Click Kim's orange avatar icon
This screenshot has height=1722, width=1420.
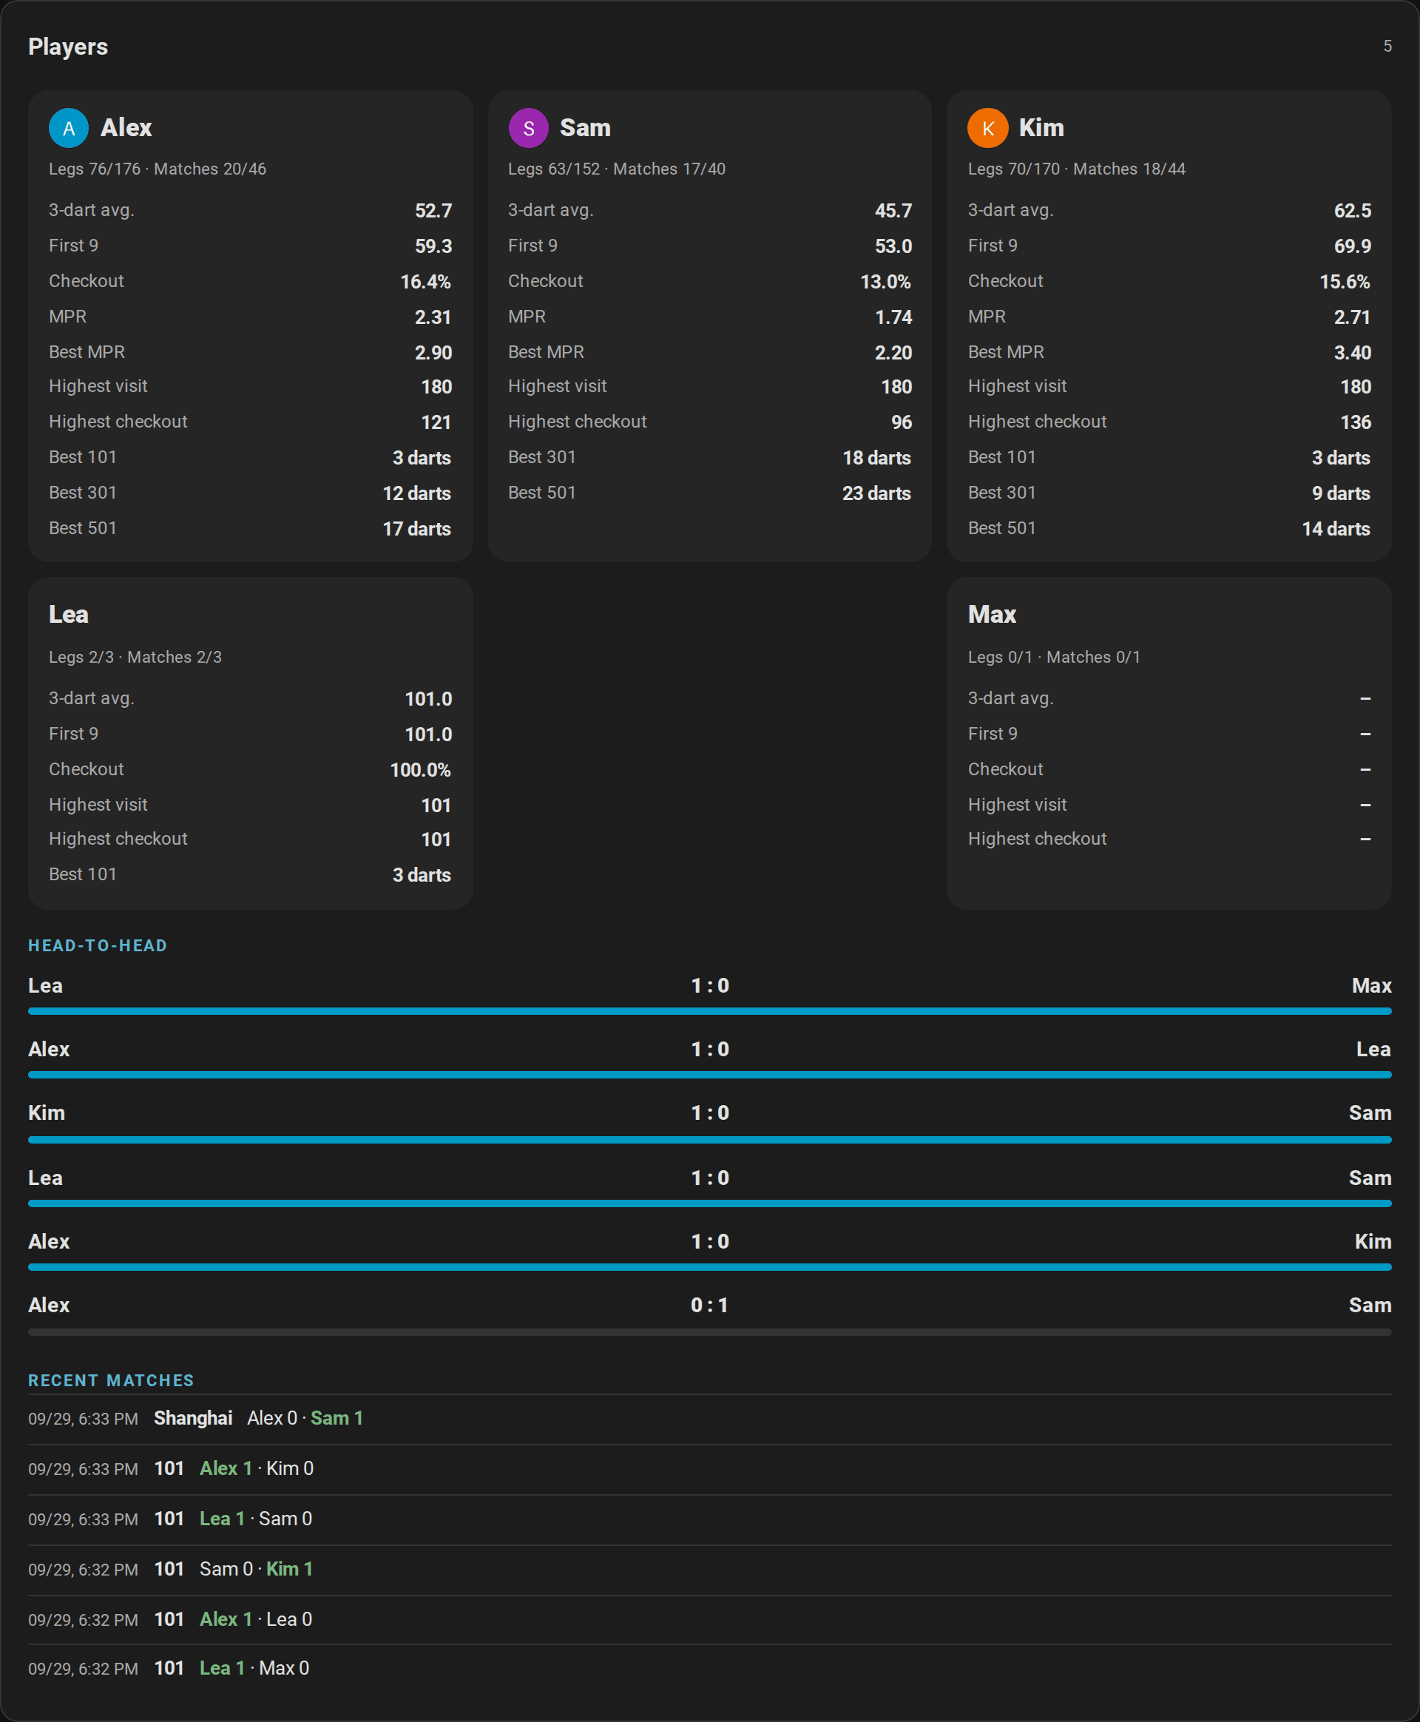(987, 128)
